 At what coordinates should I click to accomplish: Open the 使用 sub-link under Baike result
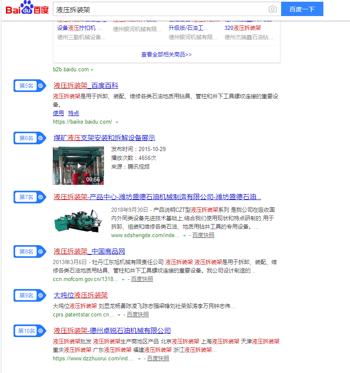58,113
